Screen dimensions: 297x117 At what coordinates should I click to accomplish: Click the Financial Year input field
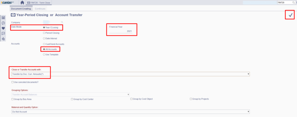point(121,31)
